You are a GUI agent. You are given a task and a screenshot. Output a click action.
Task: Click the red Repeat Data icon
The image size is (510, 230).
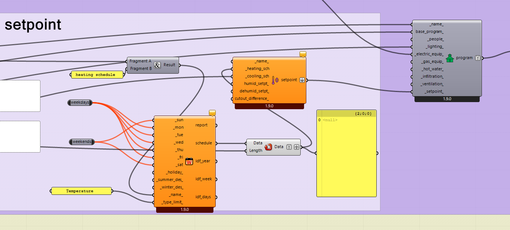coord(268,147)
